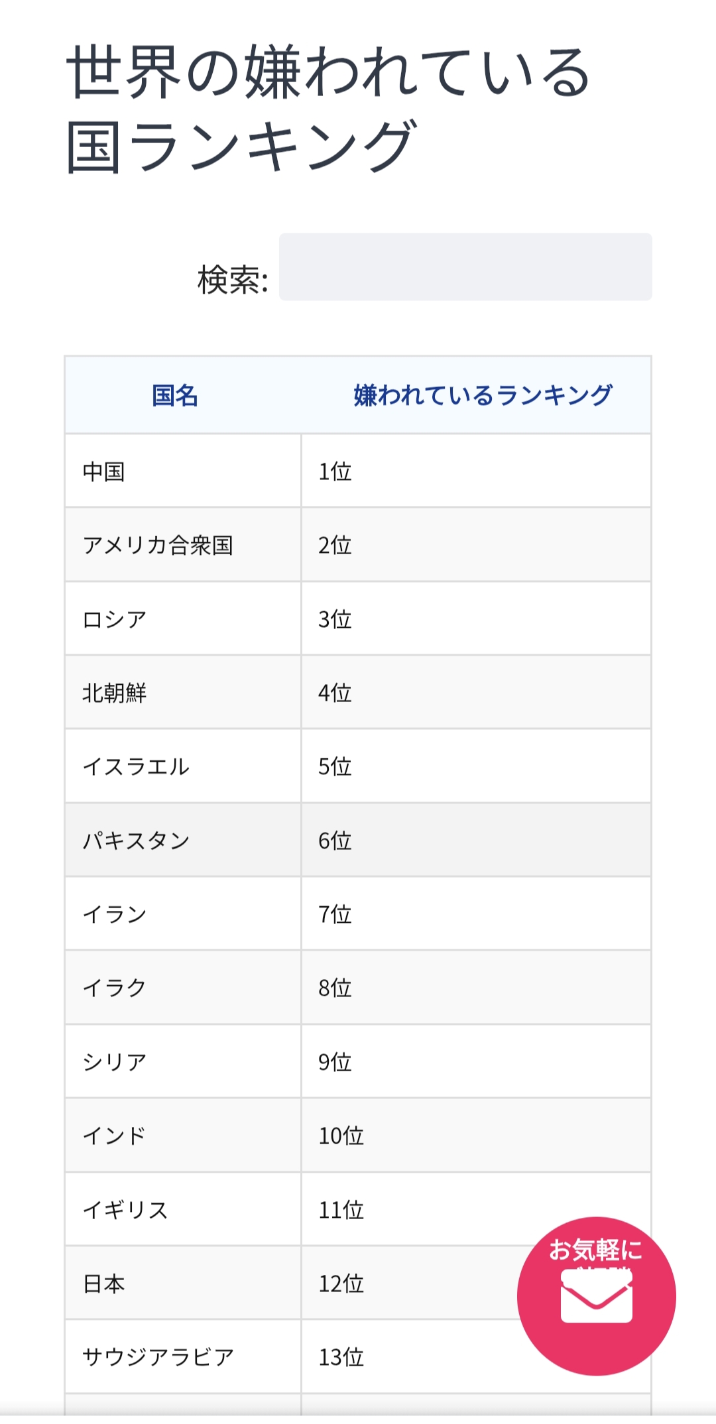This screenshot has width=716, height=1424.
Task: Select the アメリカ合衆国 table cell
Action: click(x=158, y=545)
